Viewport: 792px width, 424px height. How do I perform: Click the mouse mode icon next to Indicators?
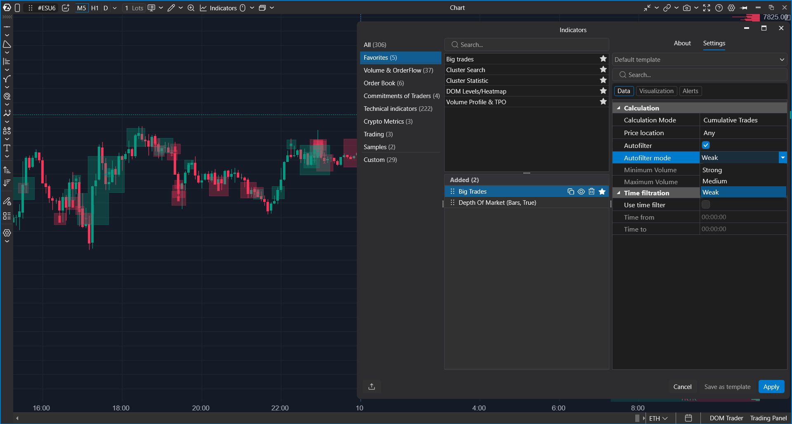click(243, 8)
